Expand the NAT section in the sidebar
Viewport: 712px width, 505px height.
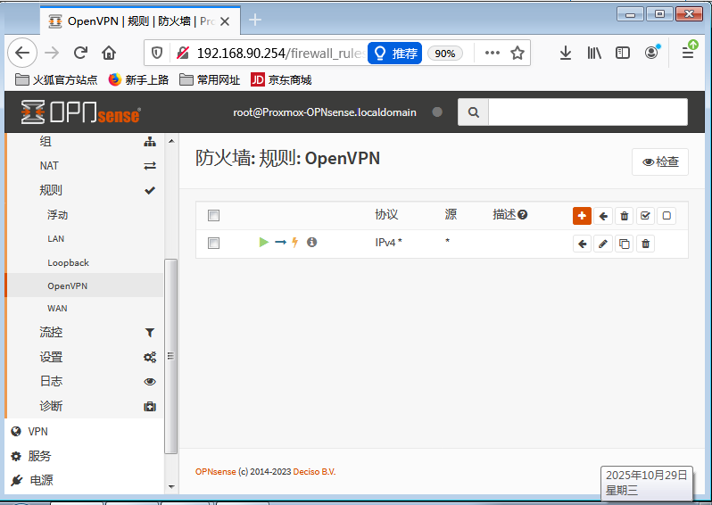click(x=49, y=166)
